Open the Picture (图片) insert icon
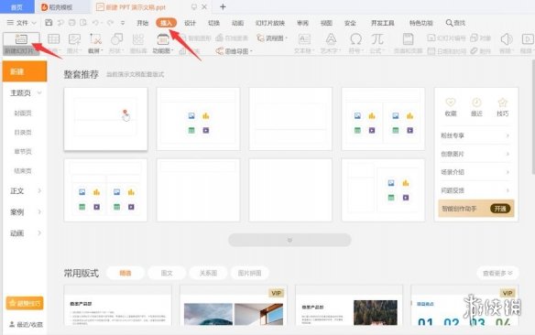 (74, 38)
